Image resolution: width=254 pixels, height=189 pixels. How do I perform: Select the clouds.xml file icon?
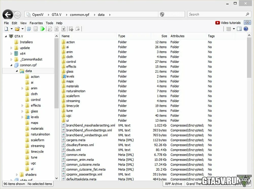click(x=63, y=150)
